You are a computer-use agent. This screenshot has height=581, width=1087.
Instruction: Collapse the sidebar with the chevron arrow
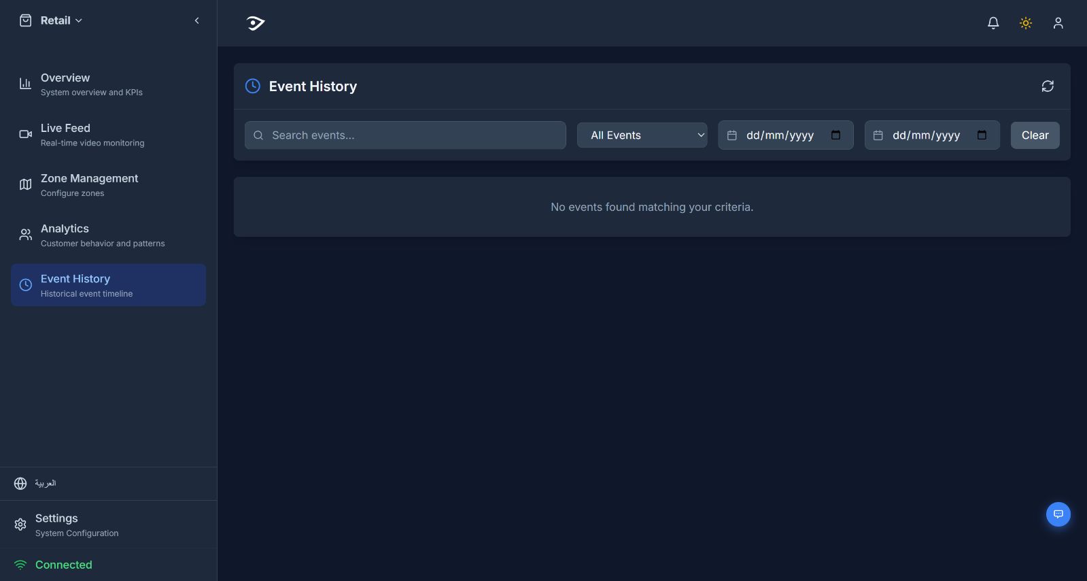(x=197, y=20)
